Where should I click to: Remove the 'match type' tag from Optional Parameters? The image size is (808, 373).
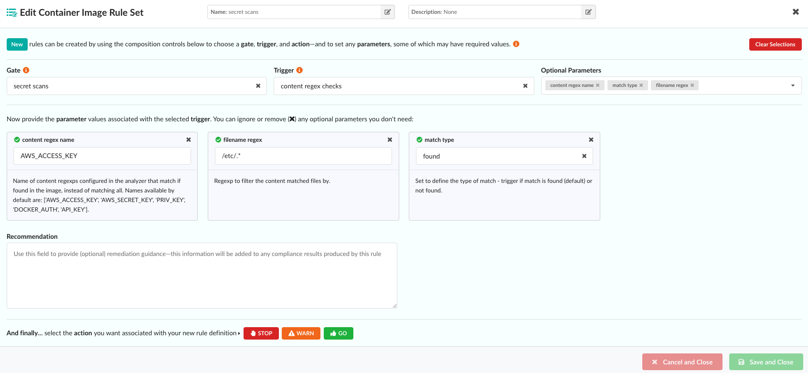point(641,85)
